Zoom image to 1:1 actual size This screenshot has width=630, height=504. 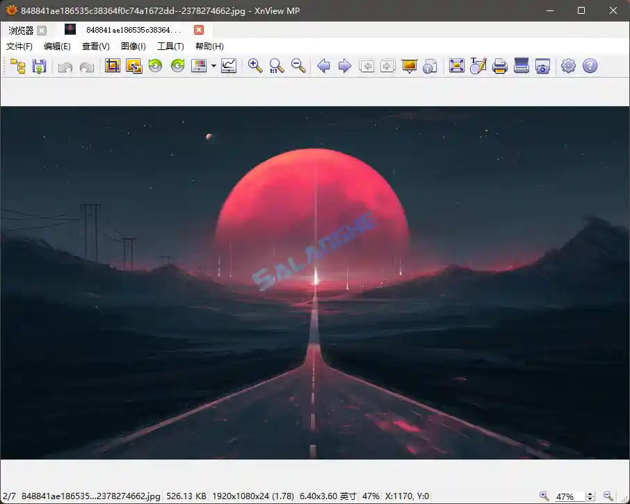(277, 66)
